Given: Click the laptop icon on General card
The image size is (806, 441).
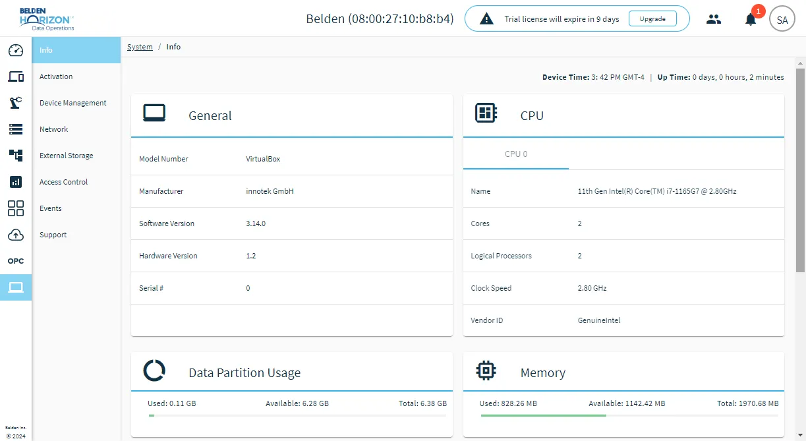Looking at the screenshot, I should 154,113.
